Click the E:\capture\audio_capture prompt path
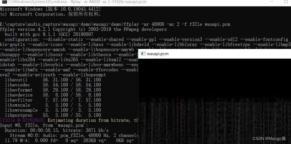Viewport: 291px width, 144px height. pos(62,24)
